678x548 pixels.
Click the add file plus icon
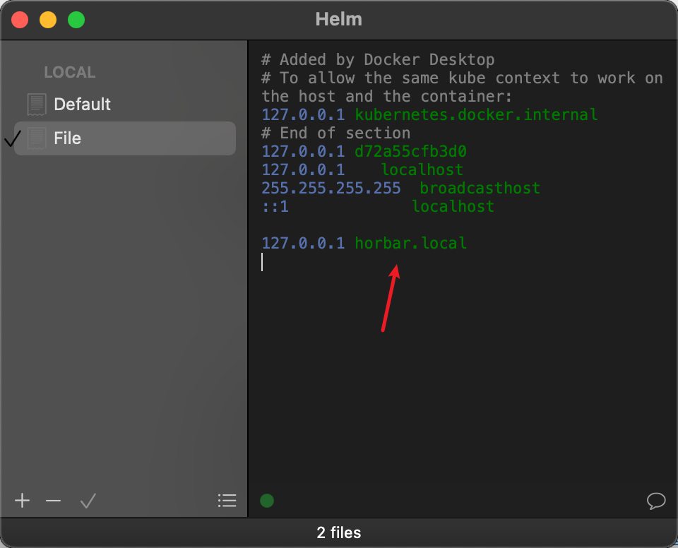pos(23,501)
